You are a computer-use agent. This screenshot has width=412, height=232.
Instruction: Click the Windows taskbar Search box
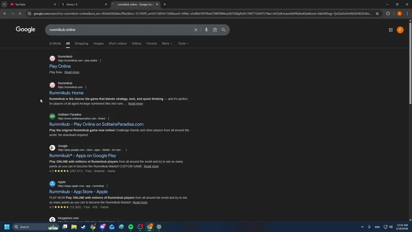35,227
